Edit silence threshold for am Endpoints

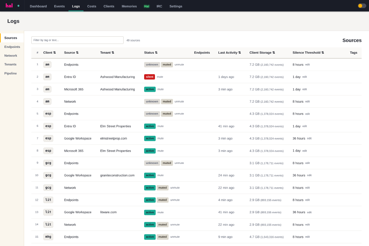[x=307, y=65]
